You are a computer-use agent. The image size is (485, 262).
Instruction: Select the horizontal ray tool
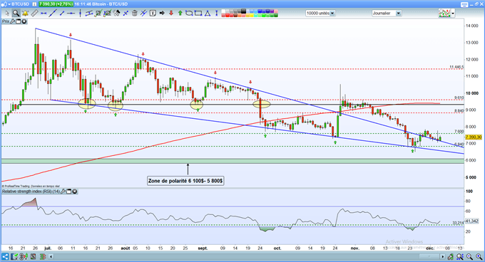(x=71, y=14)
